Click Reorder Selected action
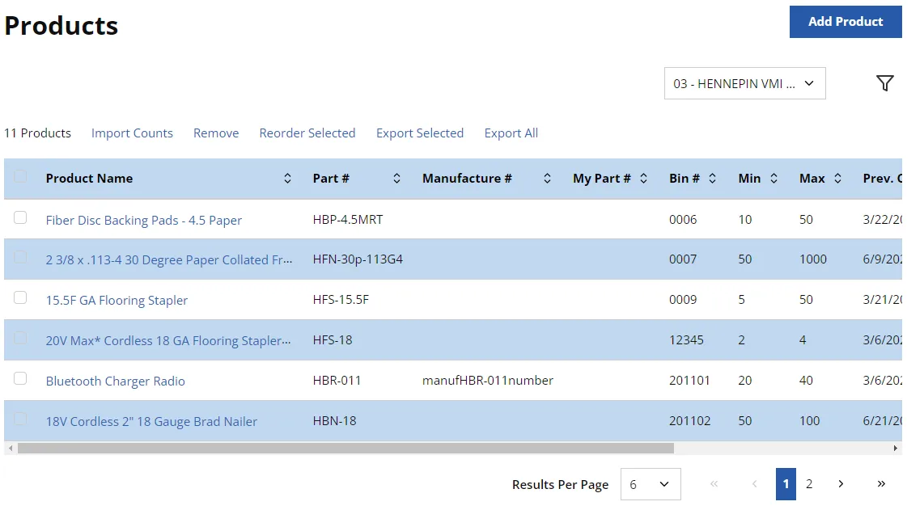 pos(307,133)
